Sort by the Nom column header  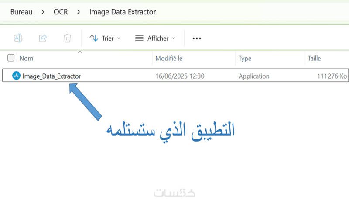tap(27, 58)
